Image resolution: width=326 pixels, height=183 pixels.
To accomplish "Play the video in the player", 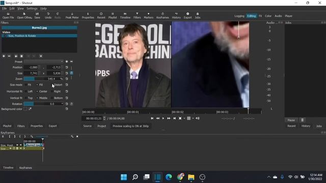I will (163, 118).
